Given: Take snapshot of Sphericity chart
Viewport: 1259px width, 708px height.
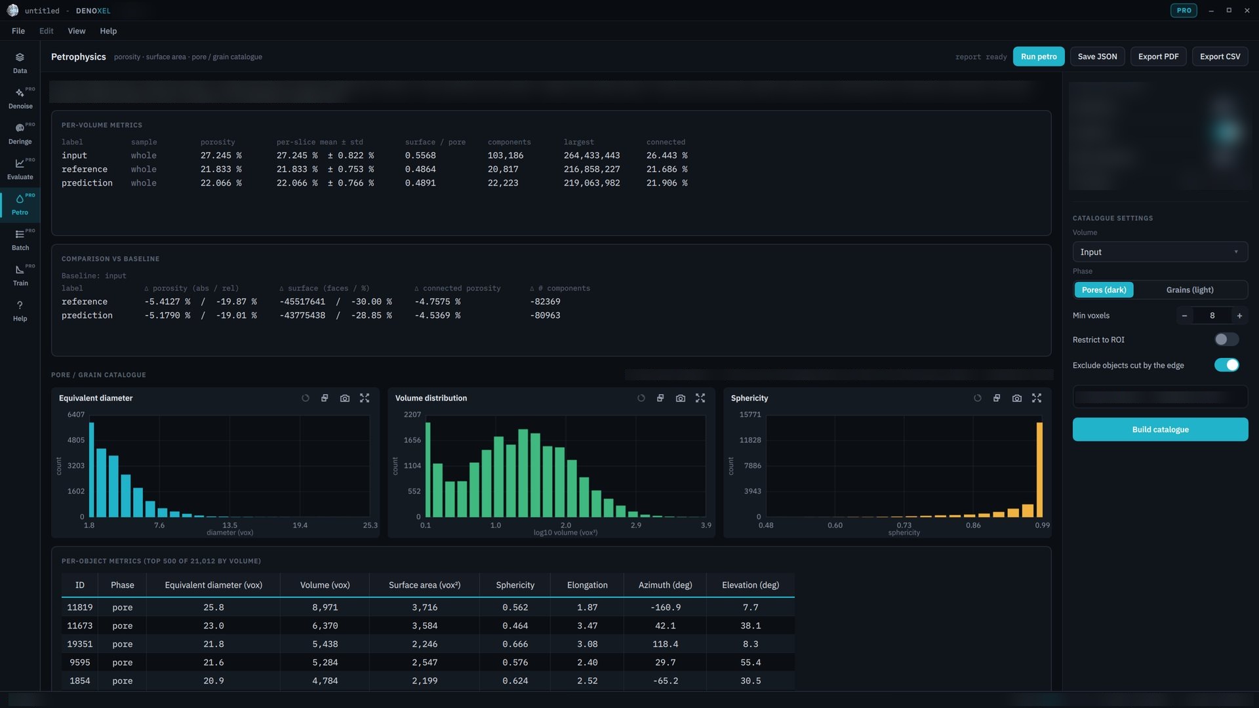Looking at the screenshot, I should [1017, 398].
